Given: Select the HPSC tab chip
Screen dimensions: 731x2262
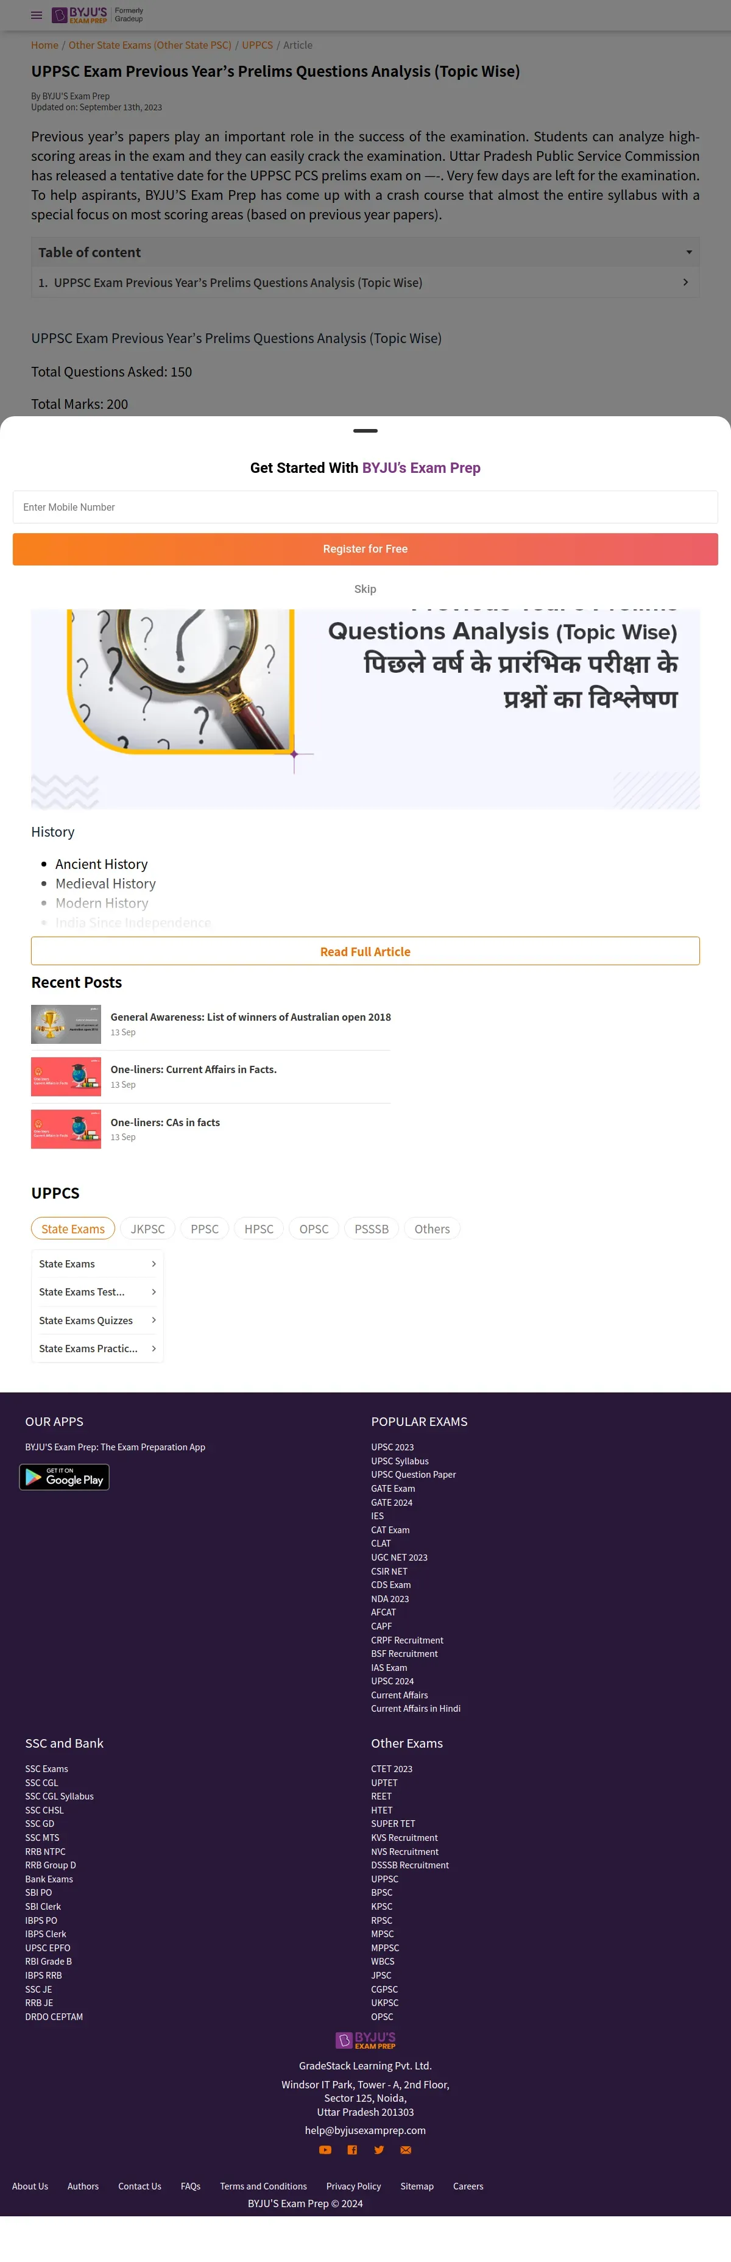Looking at the screenshot, I should (x=259, y=1228).
